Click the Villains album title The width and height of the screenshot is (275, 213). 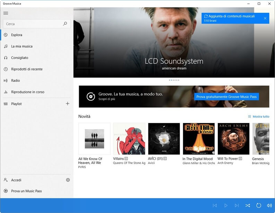coord(118,159)
